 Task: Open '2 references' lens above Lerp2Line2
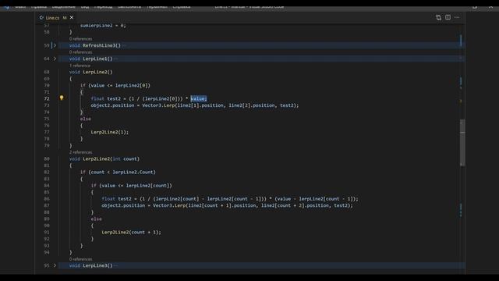click(80, 152)
